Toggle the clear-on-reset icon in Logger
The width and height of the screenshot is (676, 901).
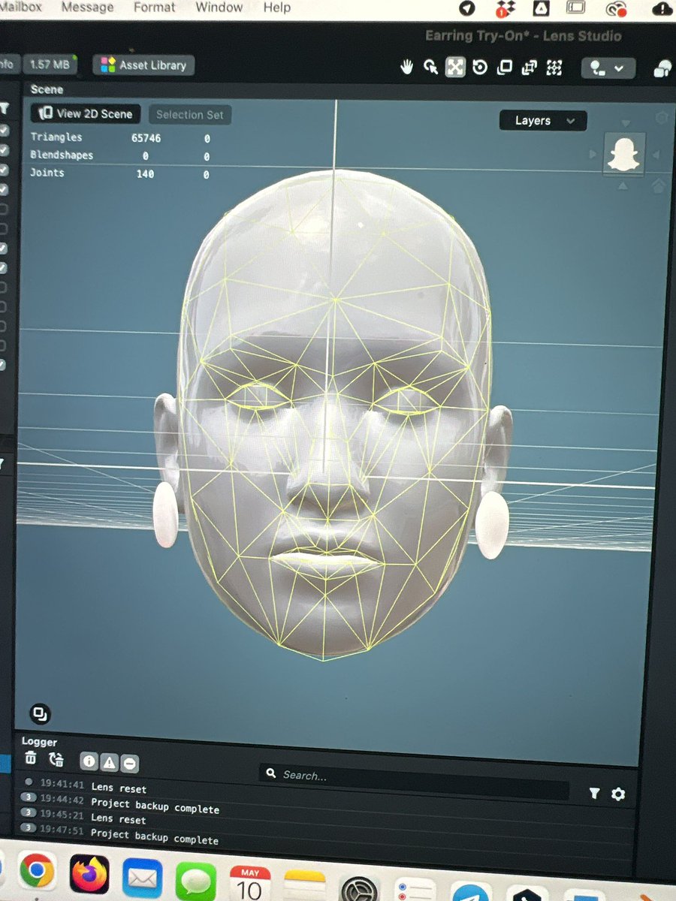click(x=56, y=760)
